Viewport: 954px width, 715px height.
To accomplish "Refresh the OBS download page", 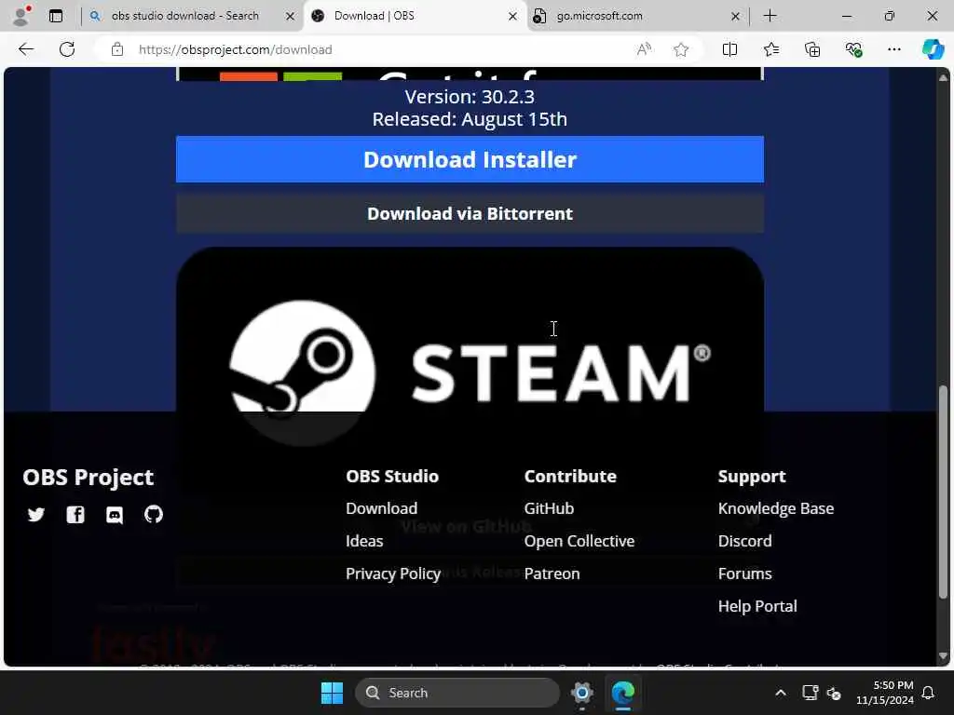I will (67, 49).
